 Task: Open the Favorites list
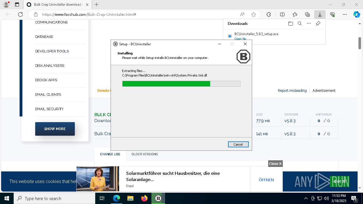[295, 14]
